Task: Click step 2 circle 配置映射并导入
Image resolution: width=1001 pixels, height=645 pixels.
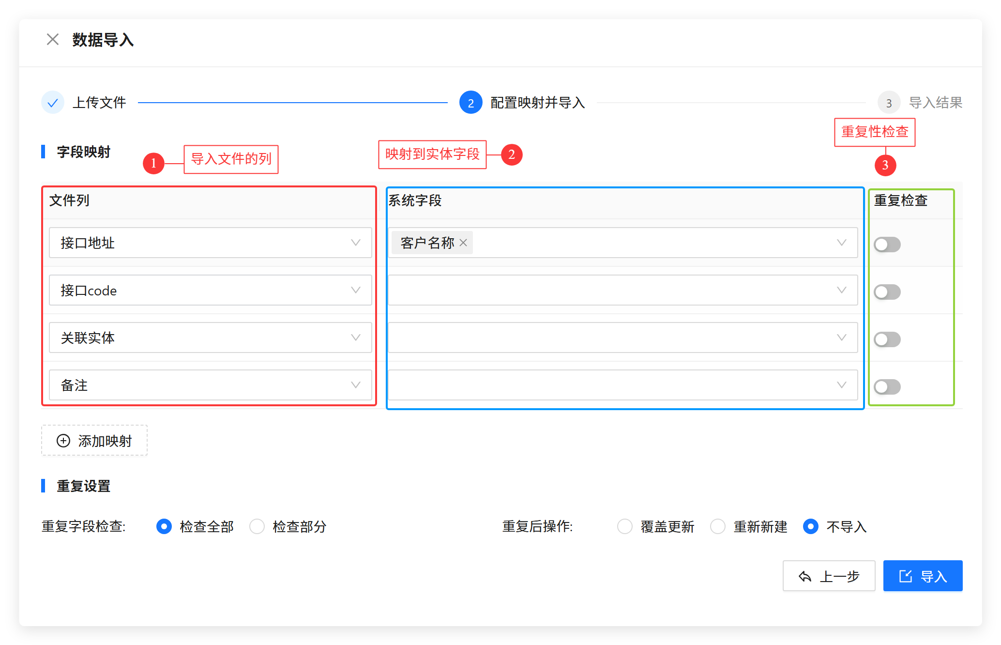Action: point(470,103)
